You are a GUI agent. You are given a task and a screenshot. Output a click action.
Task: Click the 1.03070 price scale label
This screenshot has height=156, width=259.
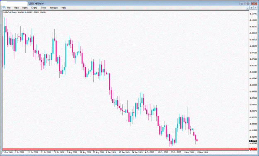coord(253,111)
